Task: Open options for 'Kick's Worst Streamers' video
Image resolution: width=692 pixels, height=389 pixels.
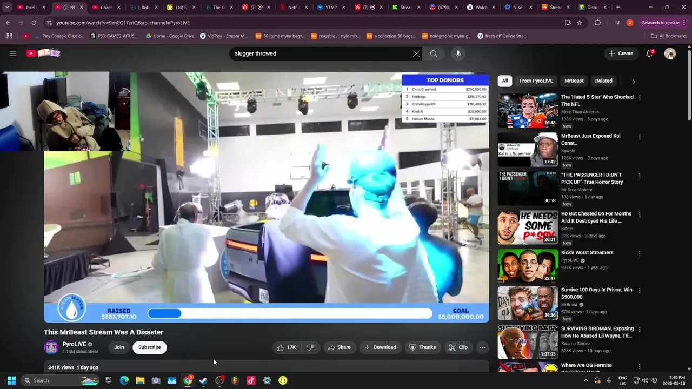Action: pyautogui.click(x=640, y=253)
